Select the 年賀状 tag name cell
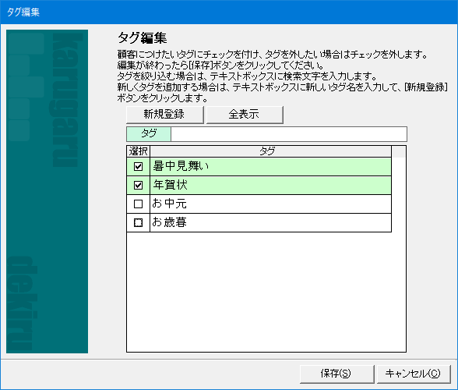458x390 pixels. pyautogui.click(x=270, y=185)
